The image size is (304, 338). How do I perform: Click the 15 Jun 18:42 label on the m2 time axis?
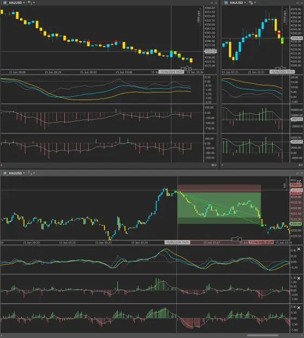[x=88, y=72]
